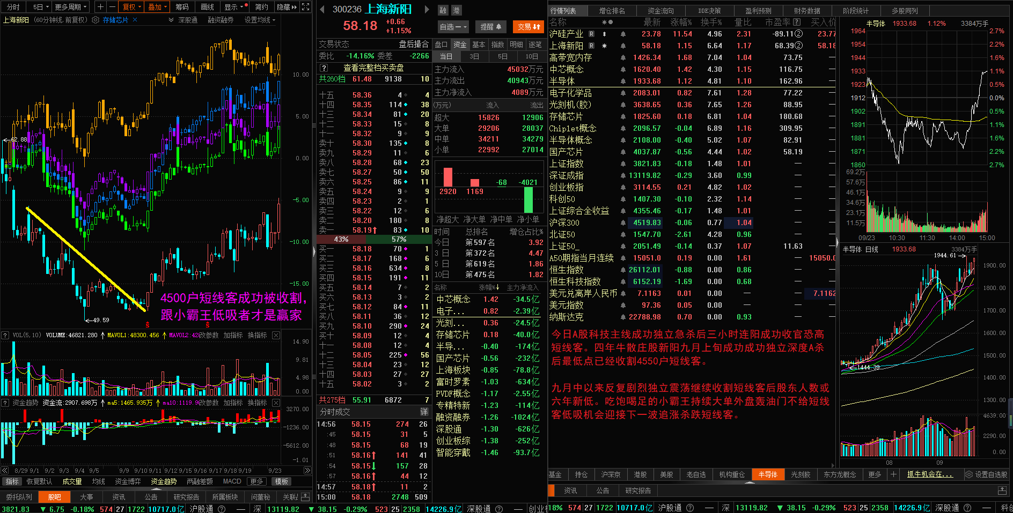Open 市盈率 column help icon

[797, 22]
